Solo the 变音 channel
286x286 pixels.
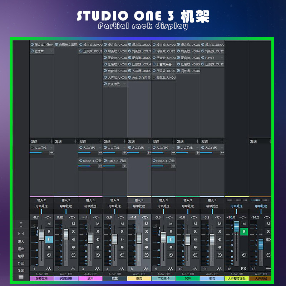220,231
